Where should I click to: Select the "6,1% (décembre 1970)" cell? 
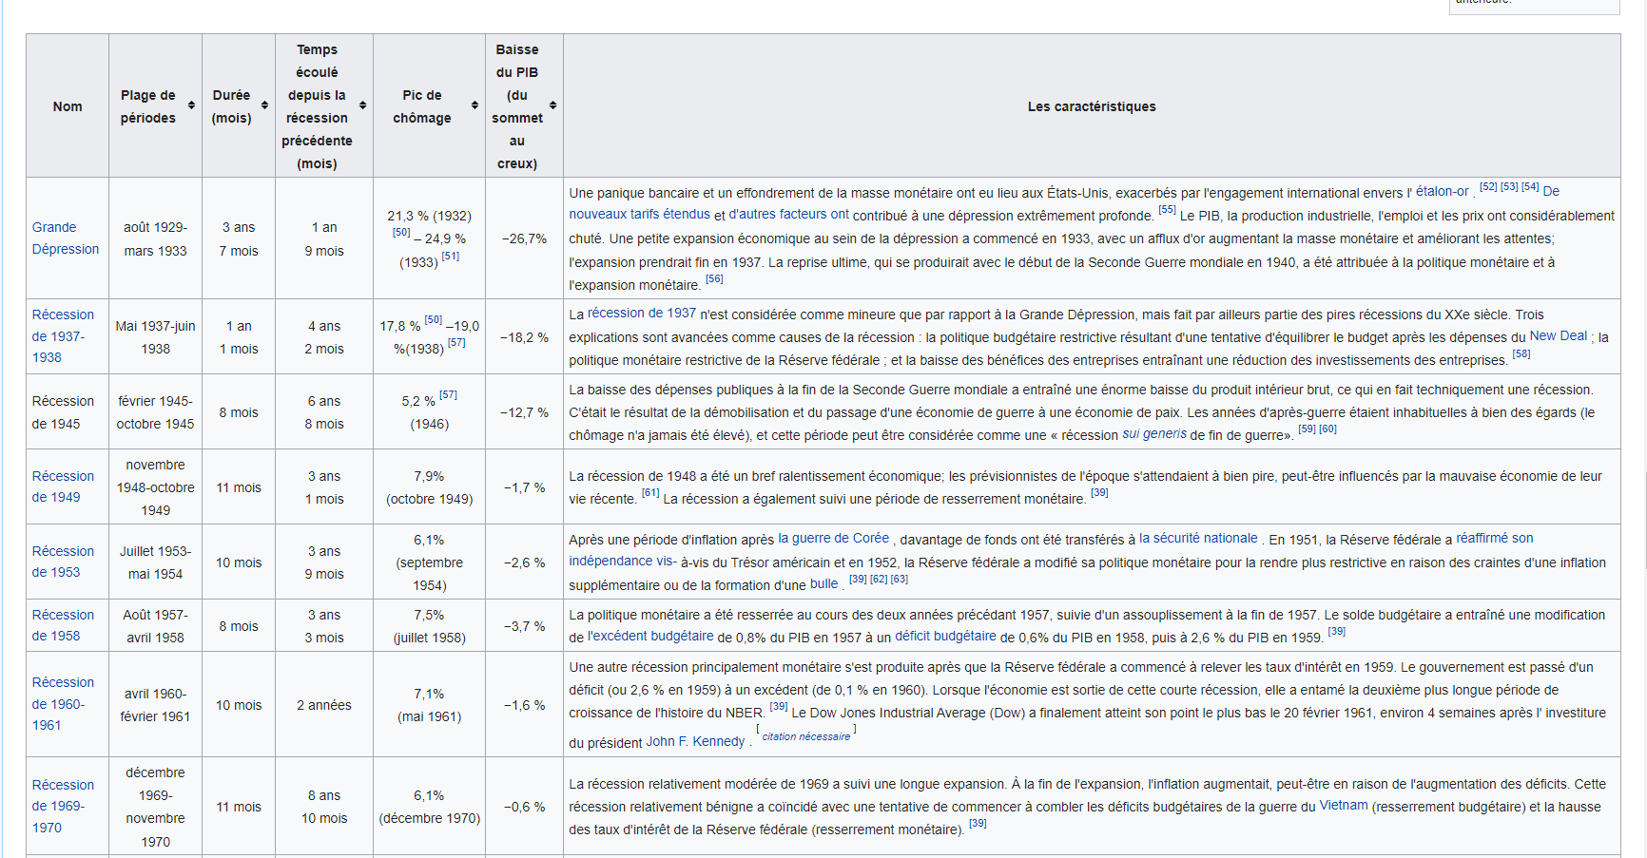tap(429, 807)
